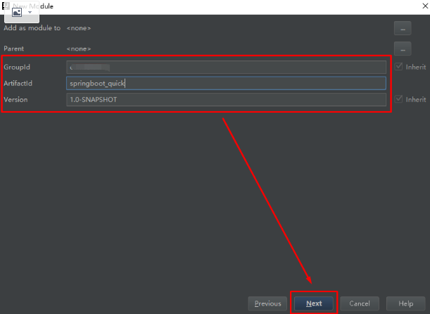The image size is (430, 314).
Task: Go back with the Previous button
Action: click(x=267, y=303)
